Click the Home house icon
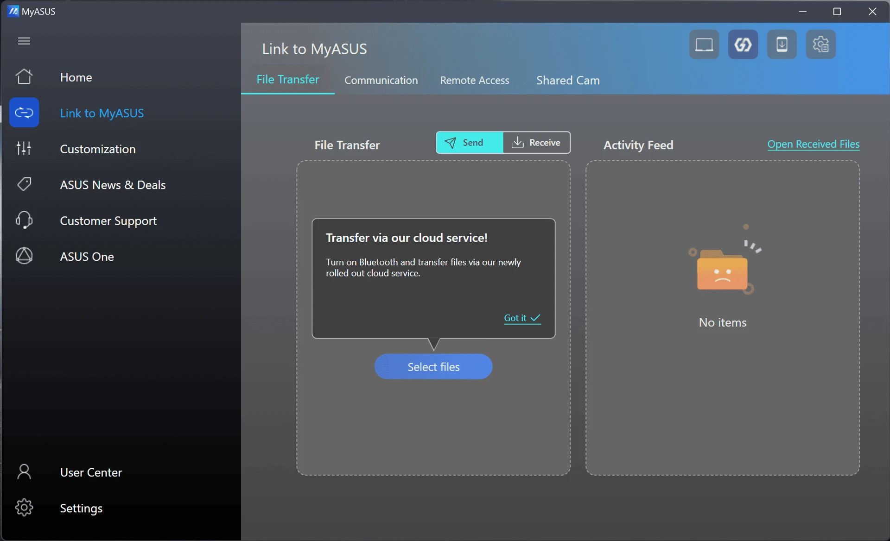This screenshot has width=890, height=541. [24, 77]
